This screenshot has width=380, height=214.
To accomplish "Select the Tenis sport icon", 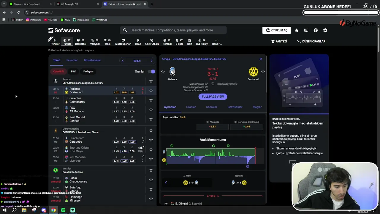I will pyautogui.click(x=107, y=42).
